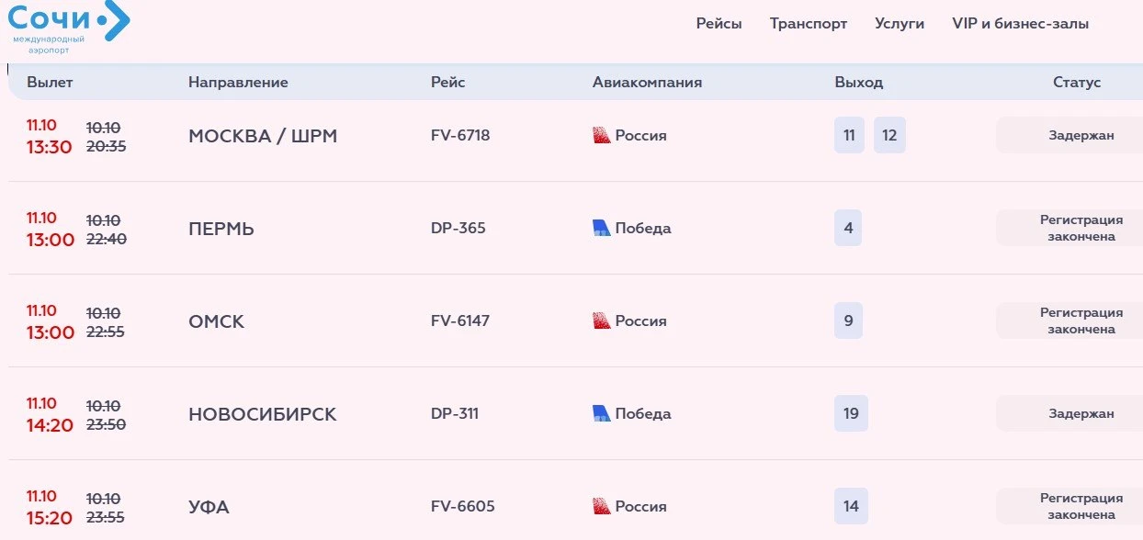This screenshot has height=540, width=1143.
Task: Click the Выход column header
Action: tap(859, 83)
